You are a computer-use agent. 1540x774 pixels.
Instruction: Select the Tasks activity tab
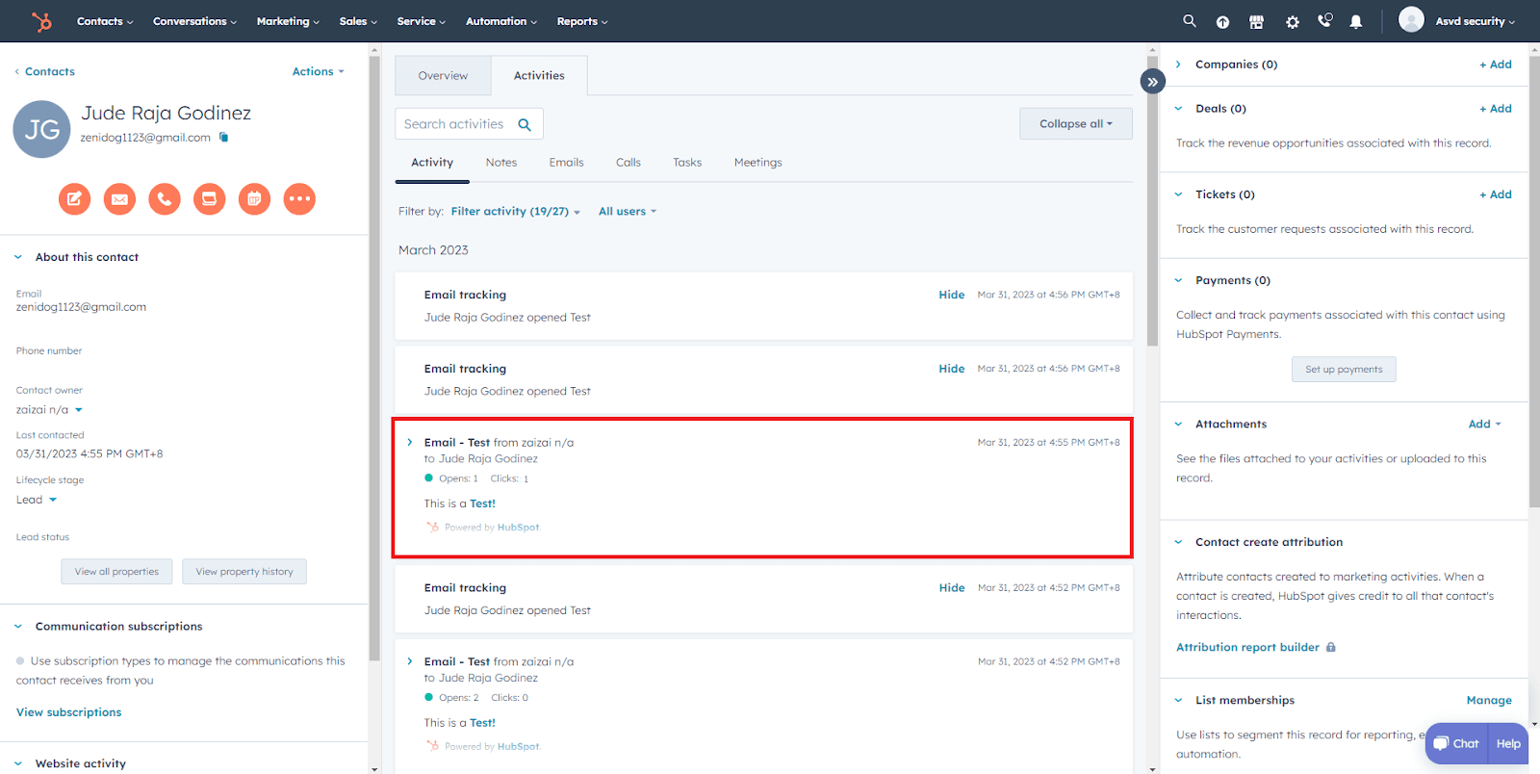[x=687, y=163]
